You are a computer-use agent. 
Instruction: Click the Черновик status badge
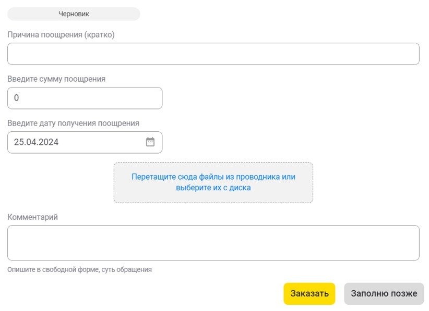point(74,14)
